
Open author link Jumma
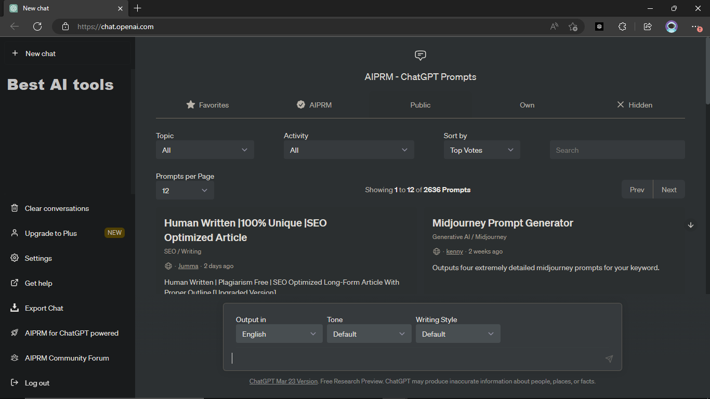click(188, 266)
